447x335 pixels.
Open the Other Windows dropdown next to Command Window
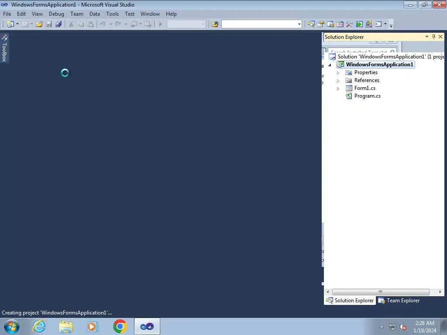tap(385, 24)
